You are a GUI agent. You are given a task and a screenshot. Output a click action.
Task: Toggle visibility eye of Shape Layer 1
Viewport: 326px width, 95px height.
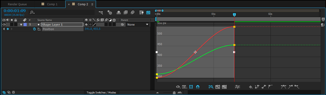pos(4,25)
